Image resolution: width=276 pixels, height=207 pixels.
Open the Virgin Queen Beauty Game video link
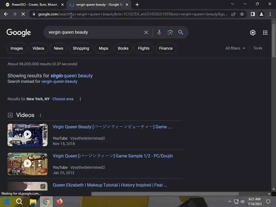pos(112,127)
